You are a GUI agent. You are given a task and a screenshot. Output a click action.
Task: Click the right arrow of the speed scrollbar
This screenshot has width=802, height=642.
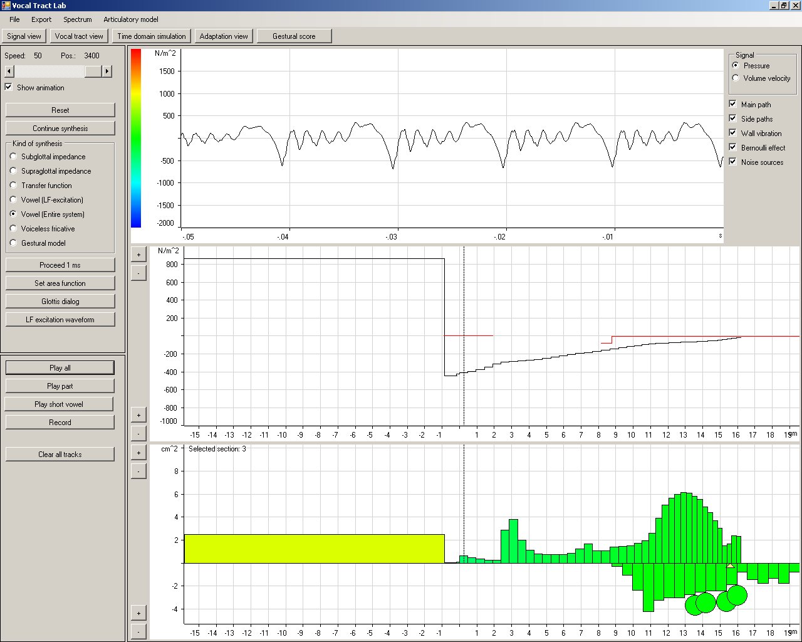pos(107,71)
